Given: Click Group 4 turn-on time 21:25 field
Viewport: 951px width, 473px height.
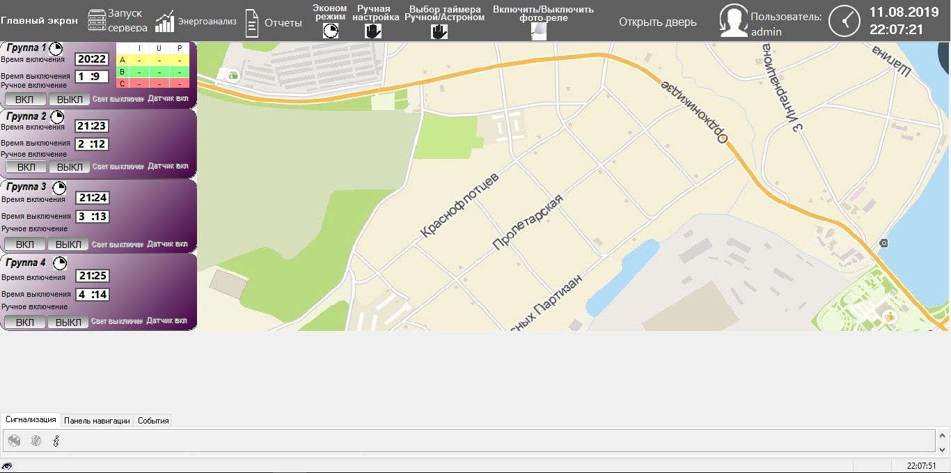Looking at the screenshot, I should [x=92, y=277].
